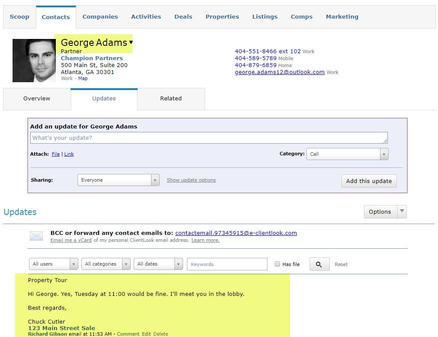Click the envelope icon beside BCC instructions

[x=36, y=236]
